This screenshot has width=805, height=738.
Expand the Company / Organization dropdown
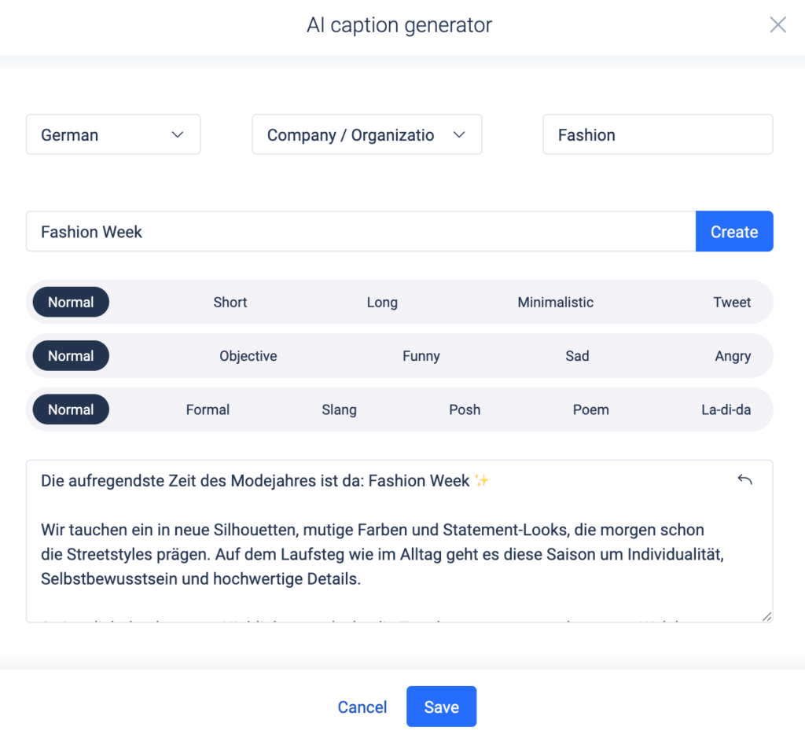coord(366,135)
